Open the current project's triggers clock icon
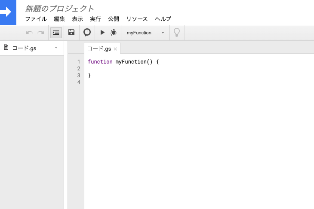The width and height of the screenshot is (314, 209). tap(87, 33)
